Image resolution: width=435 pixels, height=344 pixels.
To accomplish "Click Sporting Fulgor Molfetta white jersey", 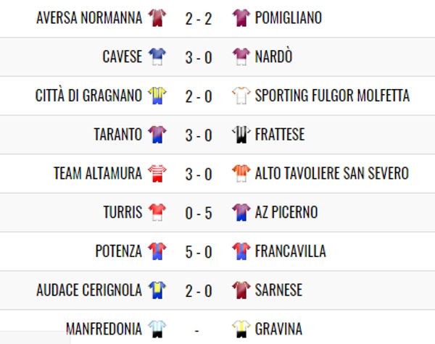I will tap(241, 96).
